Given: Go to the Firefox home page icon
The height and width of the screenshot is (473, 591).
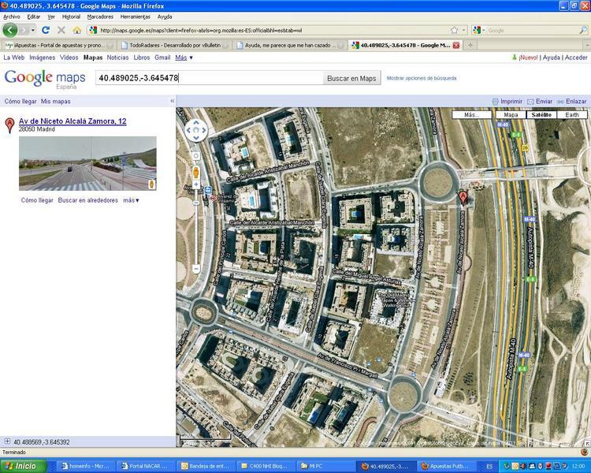Looking at the screenshot, I should point(76,30).
